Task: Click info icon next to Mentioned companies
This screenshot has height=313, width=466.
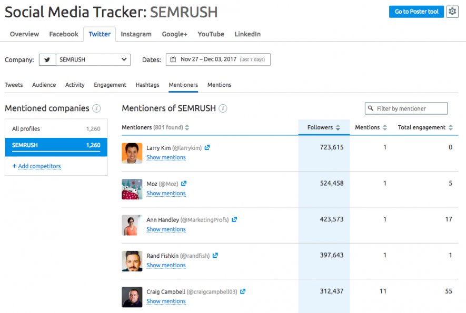Action: [96, 108]
